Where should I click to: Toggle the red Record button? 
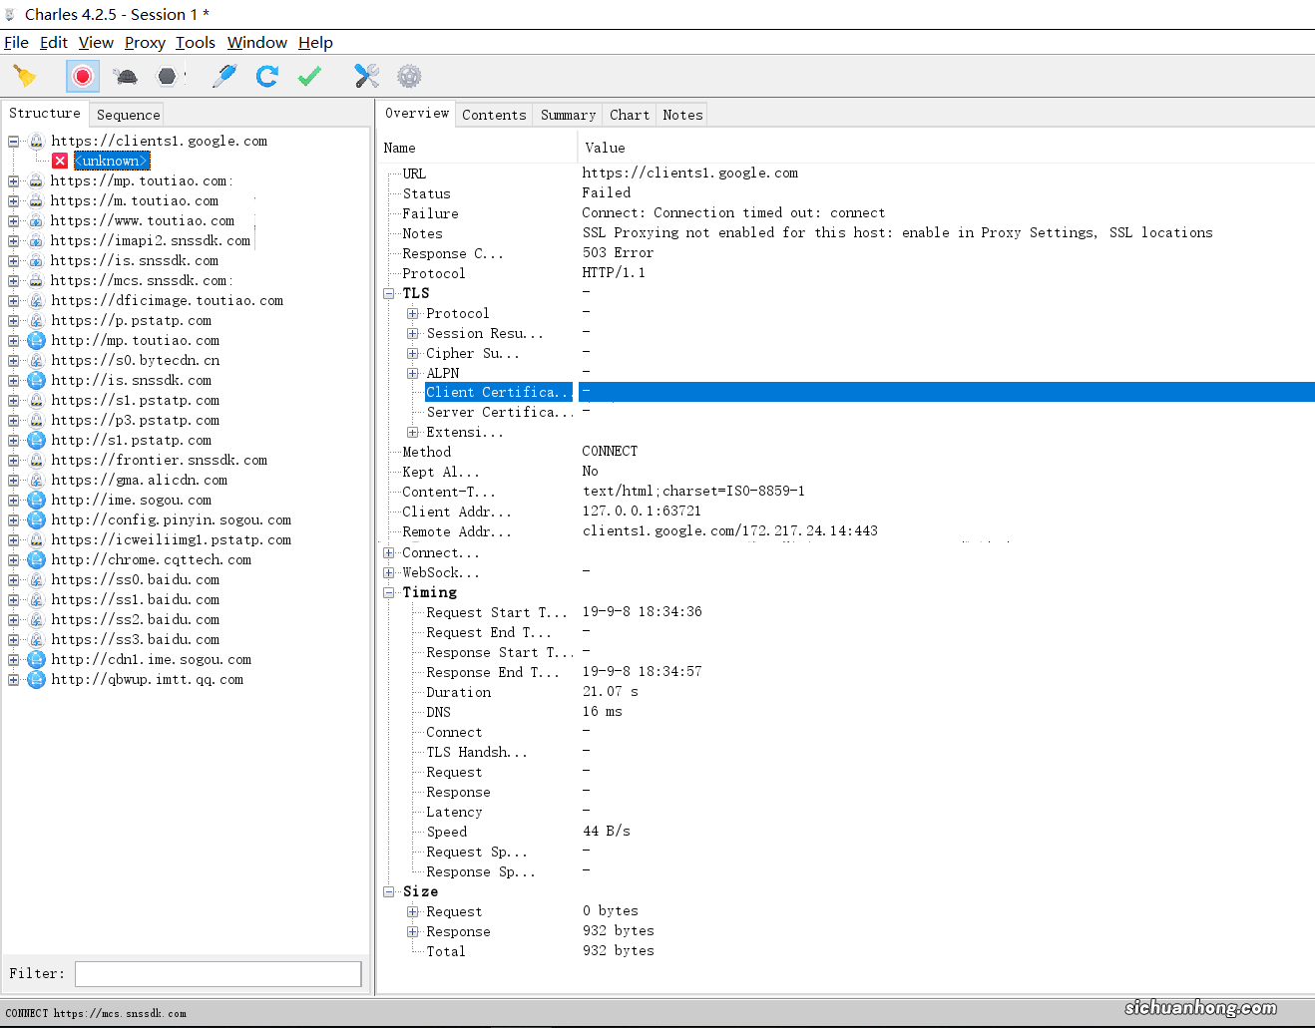(83, 76)
